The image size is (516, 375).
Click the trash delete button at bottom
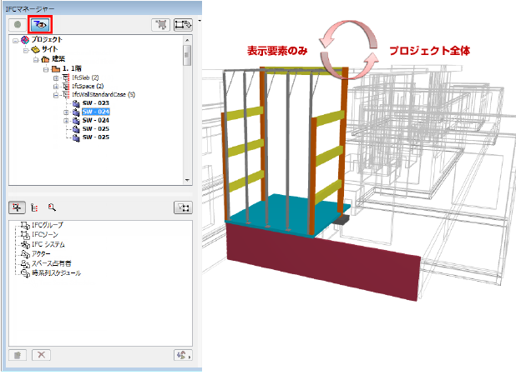pos(18,355)
